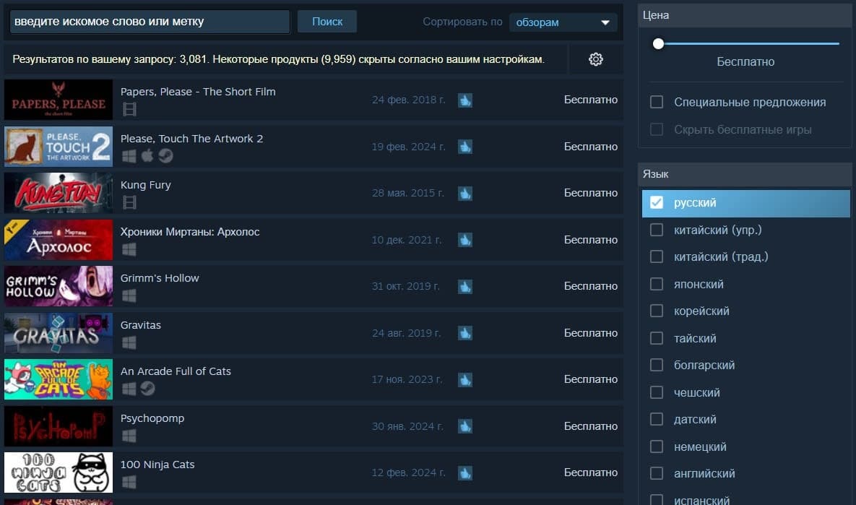Click the Apple icon under Please, Touch The Artwork 2

pyautogui.click(x=147, y=156)
